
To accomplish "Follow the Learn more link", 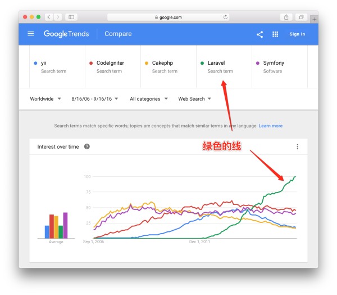I will 270,126.
